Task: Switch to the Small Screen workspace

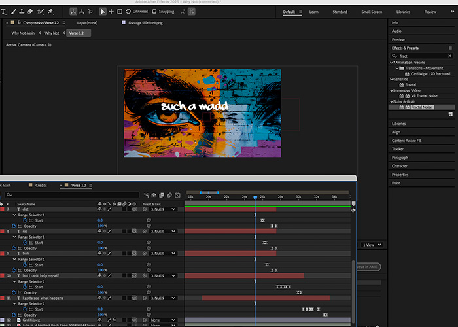Action: pos(372,12)
